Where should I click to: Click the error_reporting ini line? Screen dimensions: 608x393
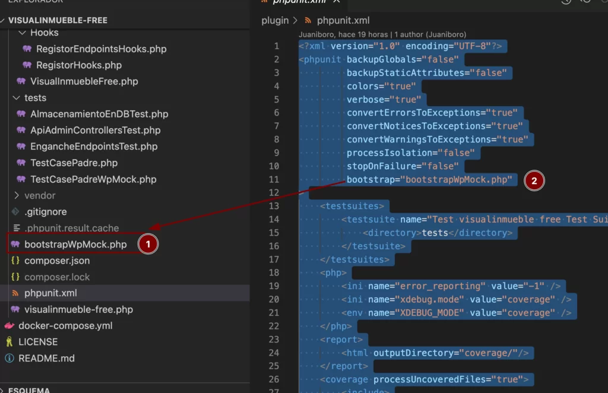pos(451,286)
